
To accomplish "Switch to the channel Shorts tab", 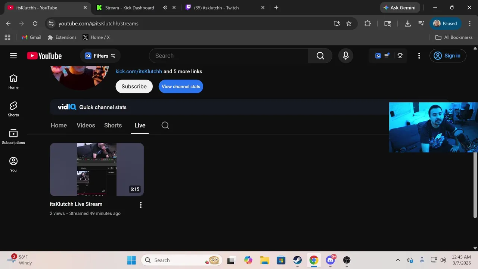I will [x=113, y=126].
